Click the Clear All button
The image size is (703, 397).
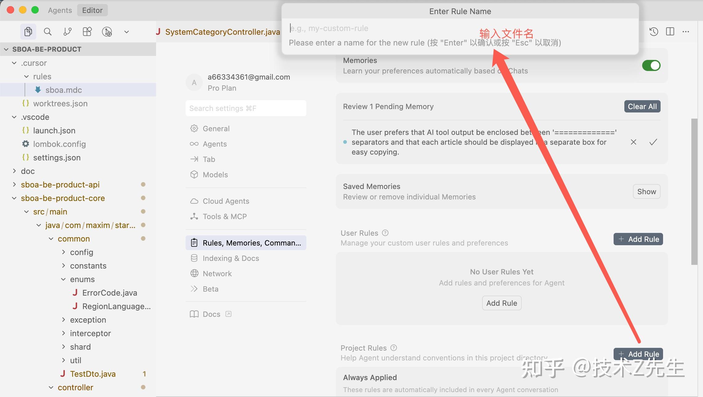click(x=642, y=106)
